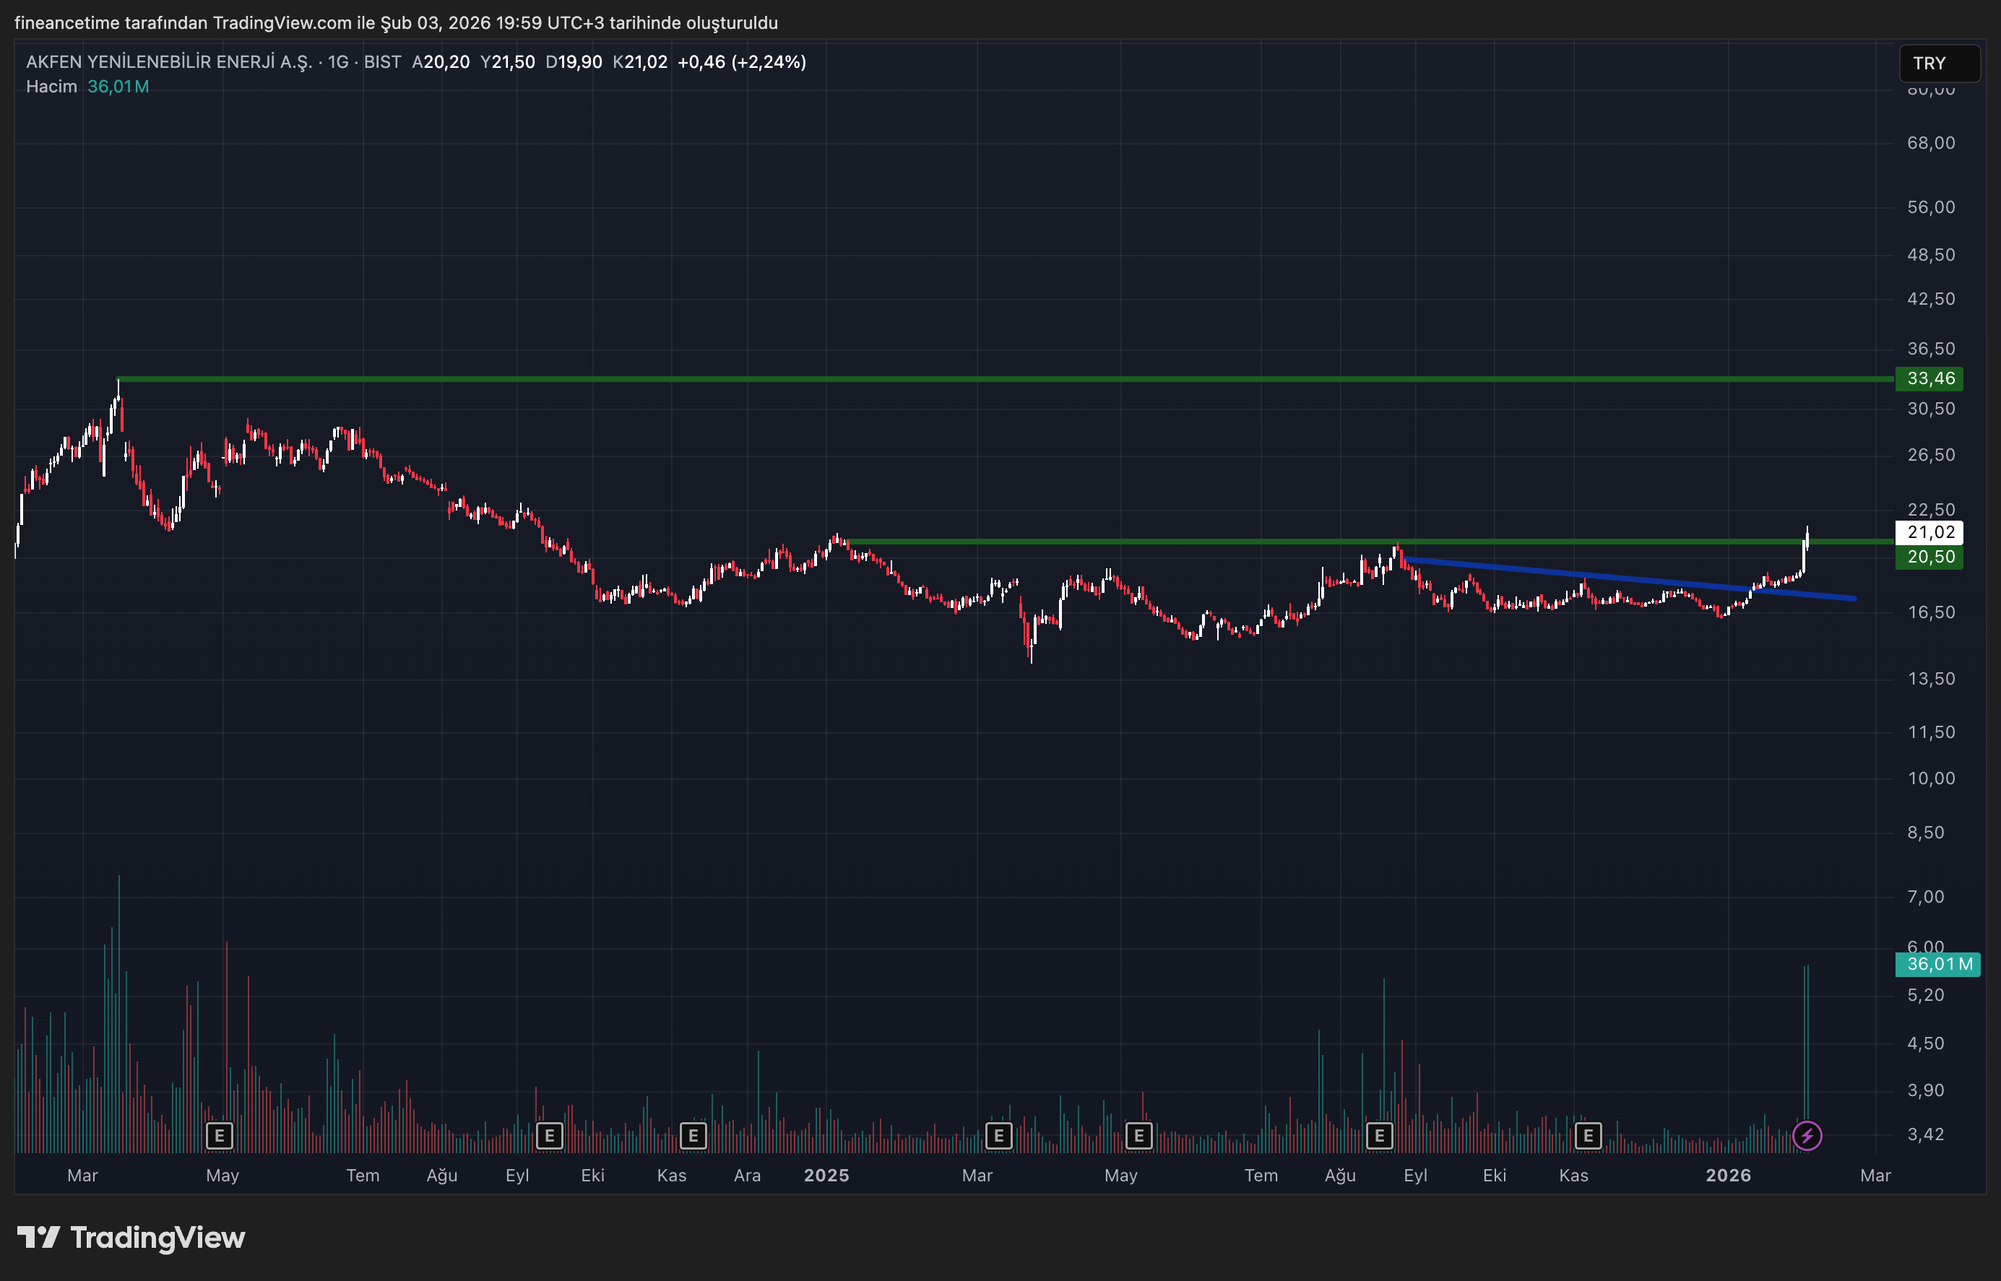2001x1281 pixels.
Task: Select the 33,46 green price label
Action: coord(1929,379)
